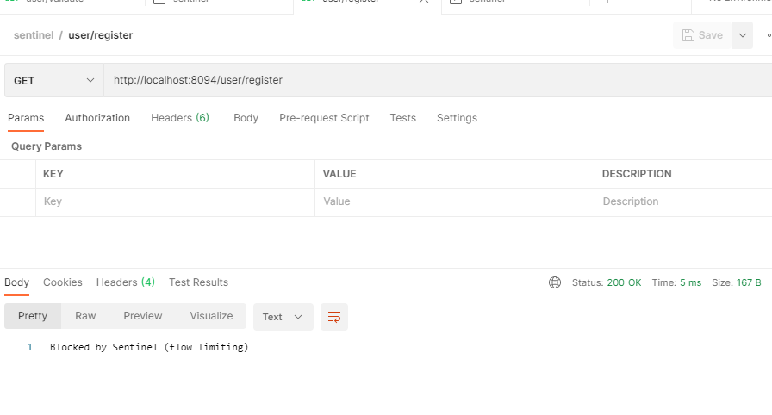Click the Save button
This screenshot has height=415, width=772.
click(x=702, y=35)
